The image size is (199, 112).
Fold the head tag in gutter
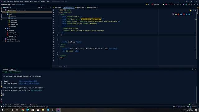pyautogui.click(x=58, y=15)
